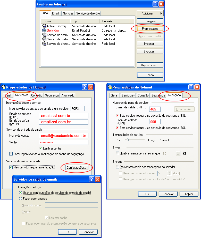Click title bar icon of right Propriedades de Hotmail

(x=110, y=87)
